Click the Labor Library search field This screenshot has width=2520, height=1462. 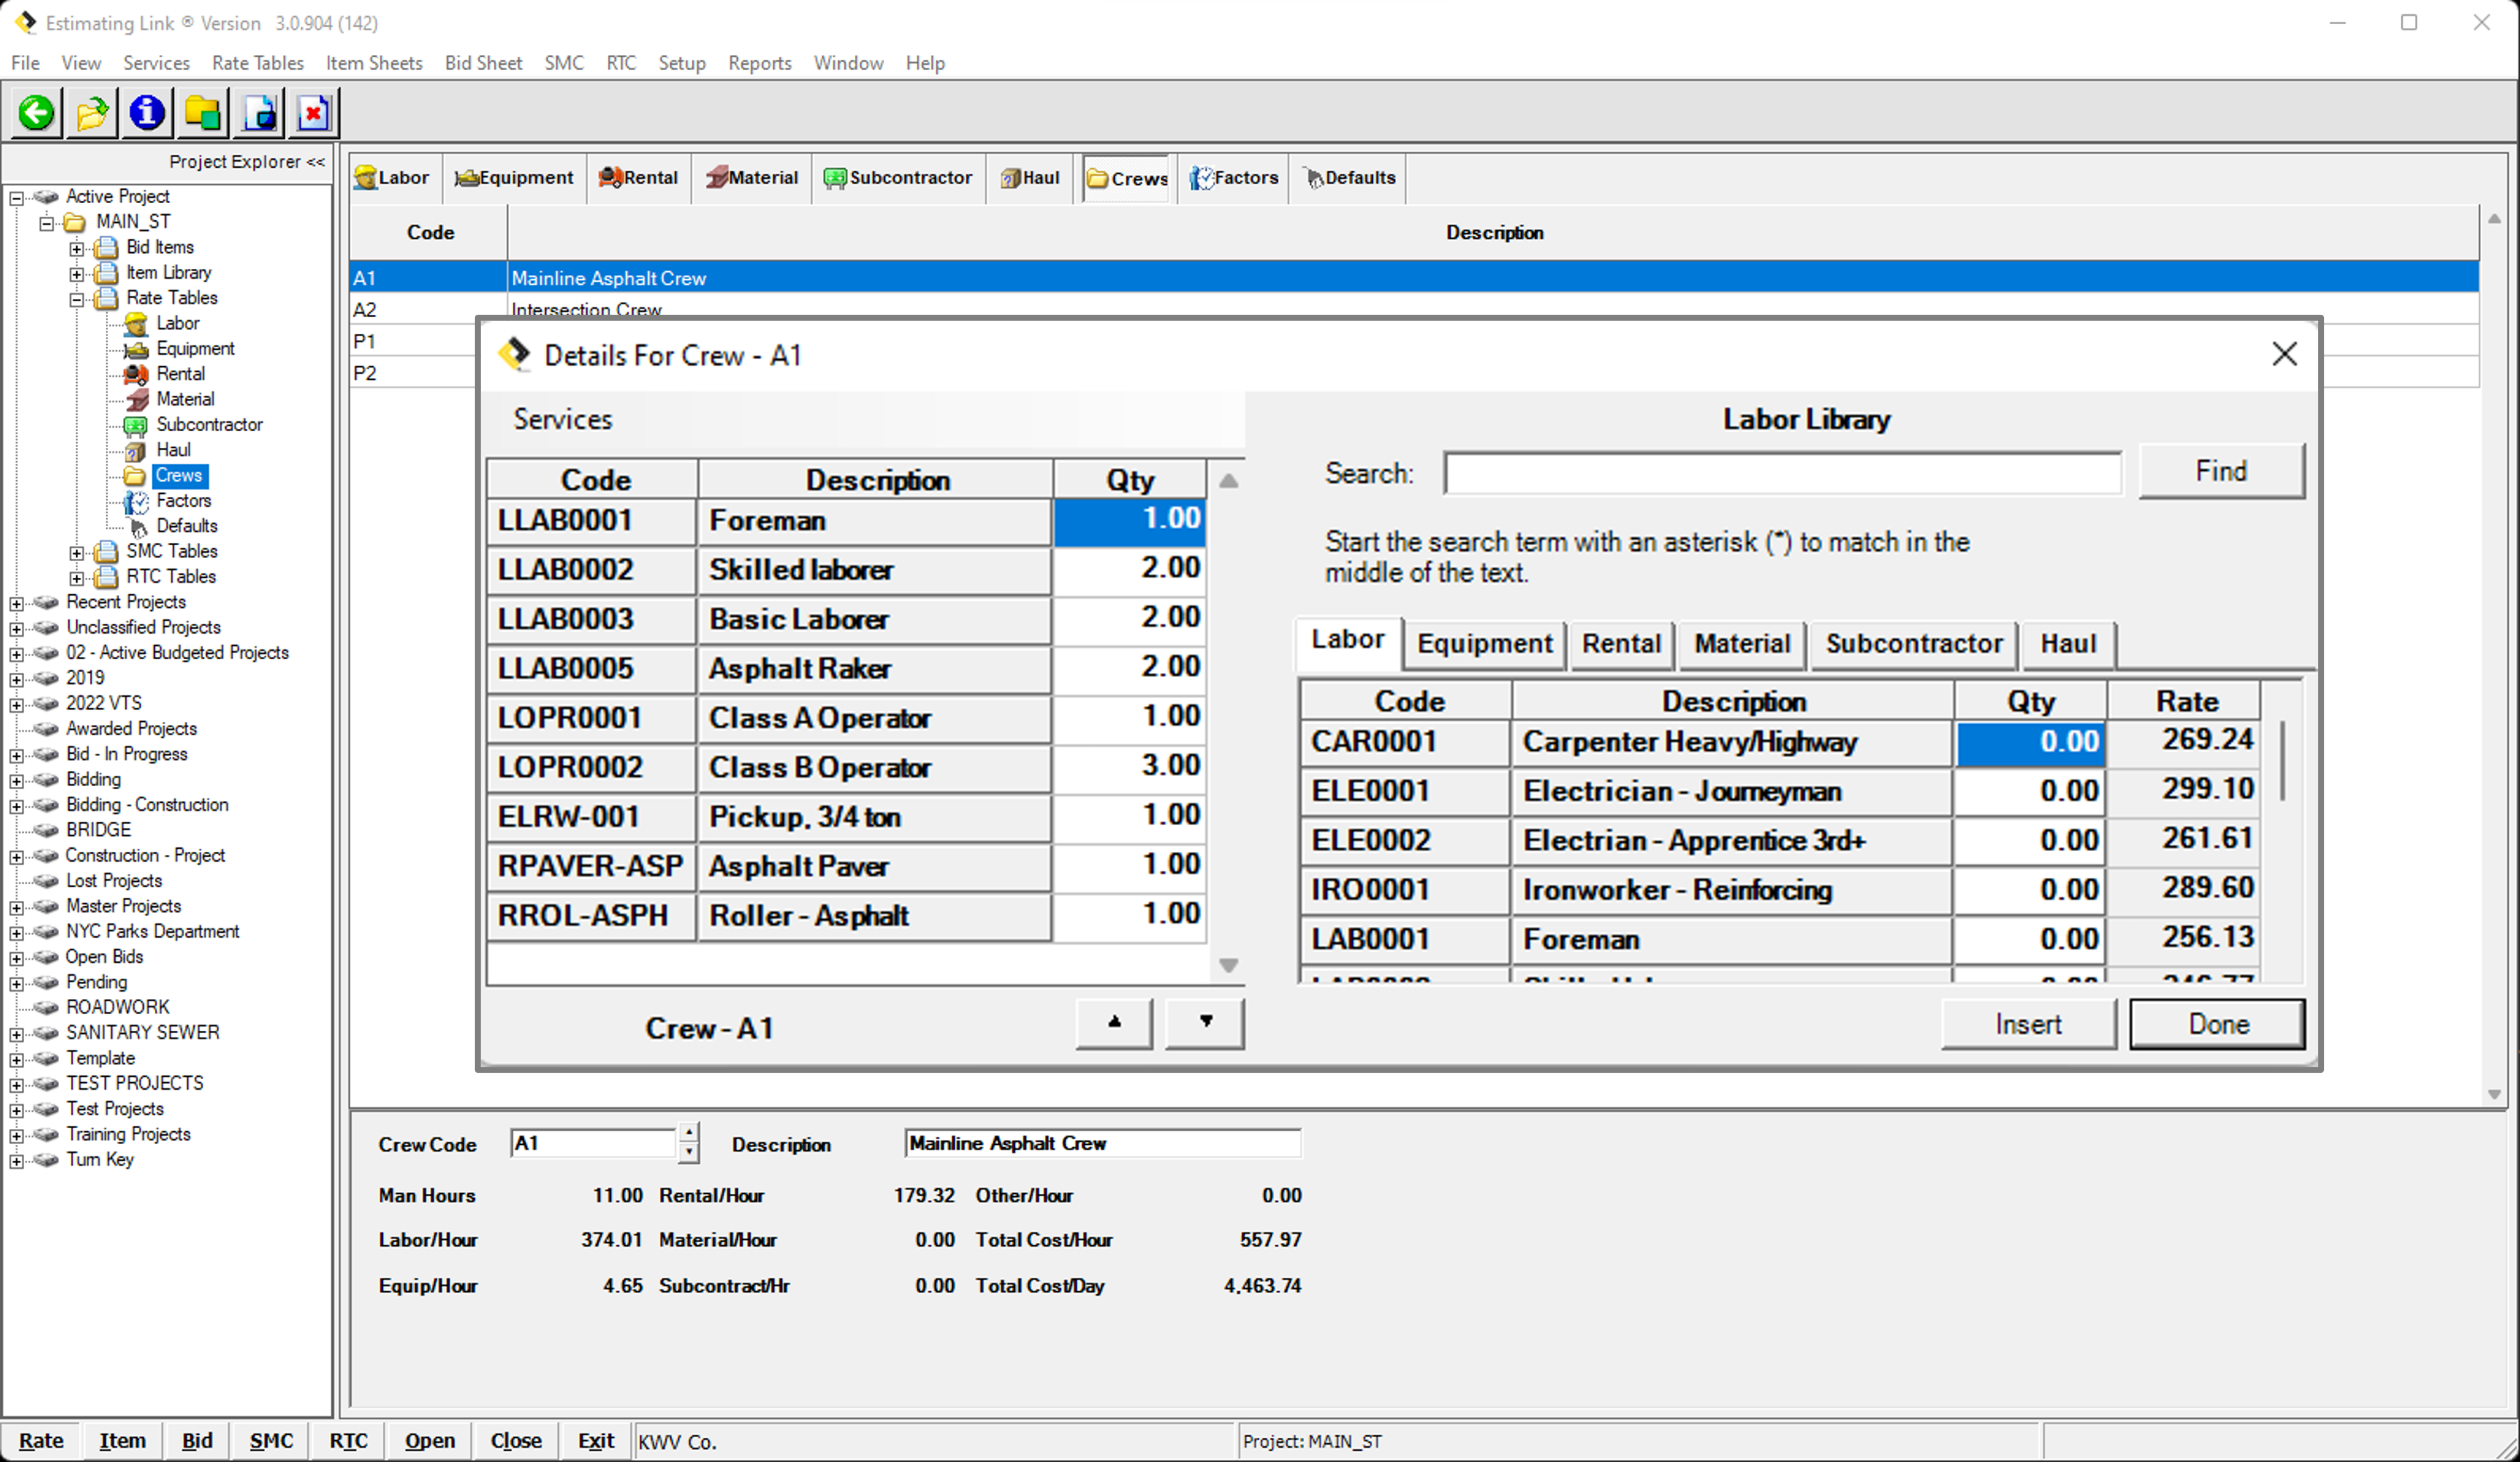(1782, 473)
